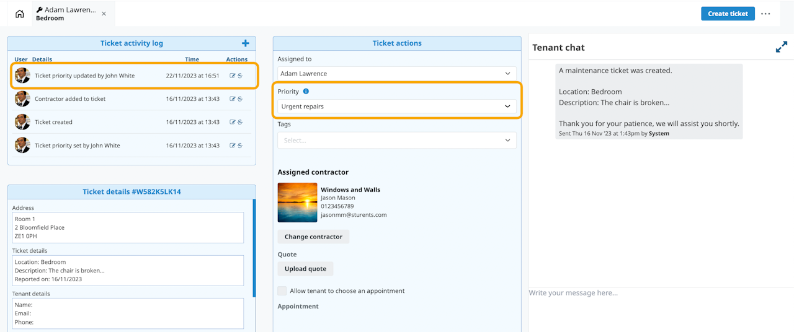Click the Create ticket button

(728, 14)
